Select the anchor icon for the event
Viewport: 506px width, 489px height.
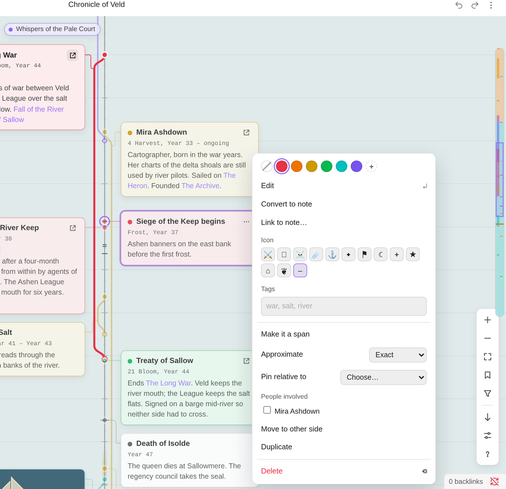pos(333,254)
